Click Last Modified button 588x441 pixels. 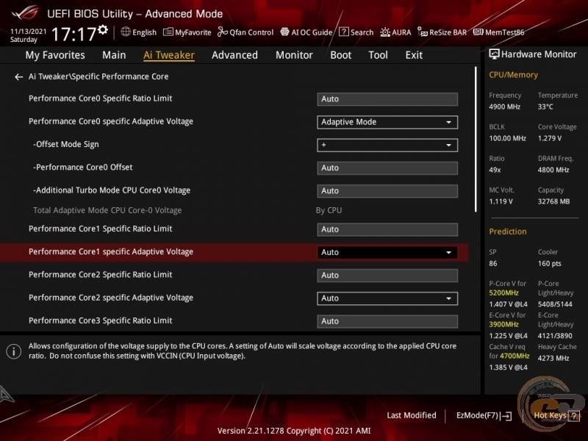click(x=412, y=415)
